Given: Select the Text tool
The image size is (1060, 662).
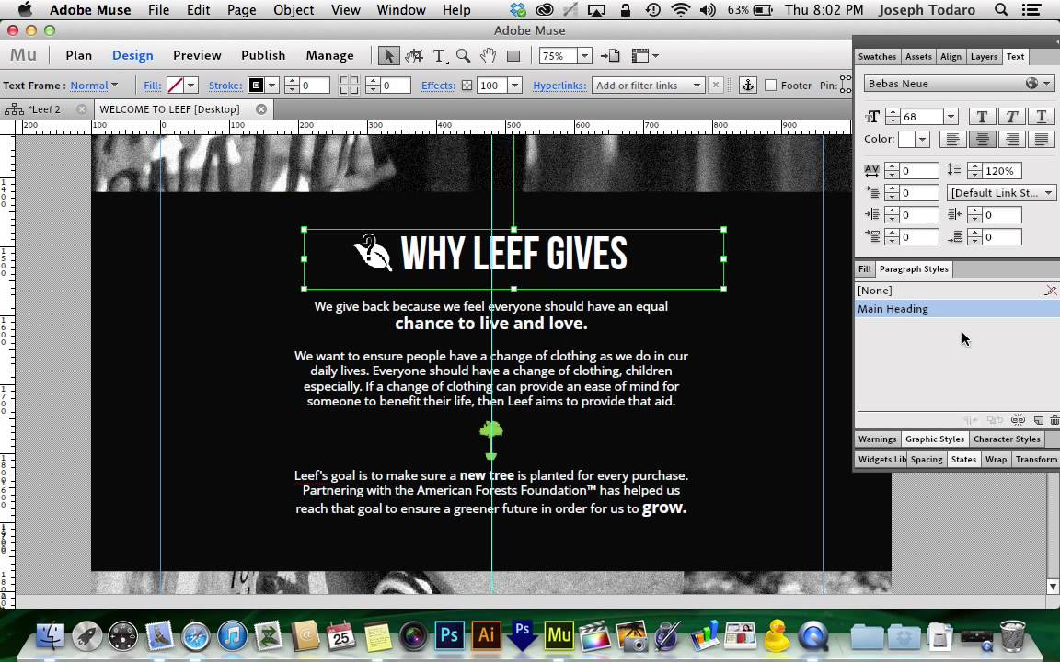Looking at the screenshot, I should coord(440,55).
